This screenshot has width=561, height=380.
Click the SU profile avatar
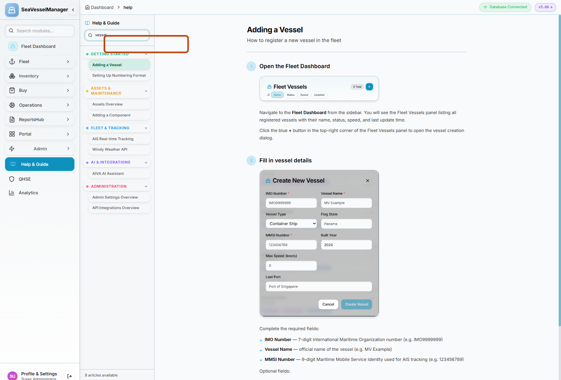click(12, 376)
